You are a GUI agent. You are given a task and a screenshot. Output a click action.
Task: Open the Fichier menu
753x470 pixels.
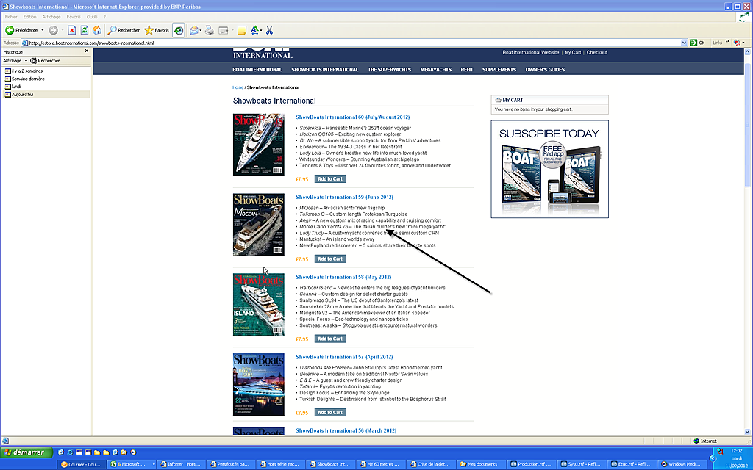11,17
